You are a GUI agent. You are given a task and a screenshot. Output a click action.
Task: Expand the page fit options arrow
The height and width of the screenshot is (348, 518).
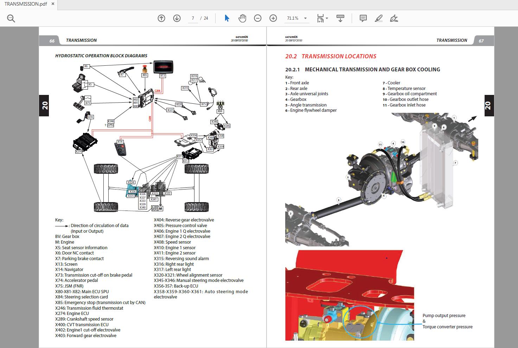(327, 18)
